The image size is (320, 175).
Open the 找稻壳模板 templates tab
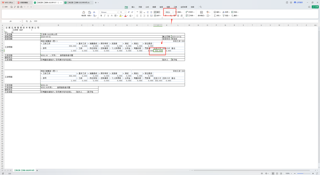click(x=24, y=2)
